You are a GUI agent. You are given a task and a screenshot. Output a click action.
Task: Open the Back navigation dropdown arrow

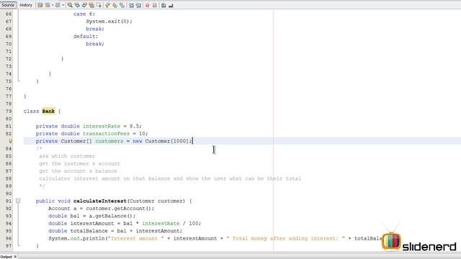coord(53,5)
